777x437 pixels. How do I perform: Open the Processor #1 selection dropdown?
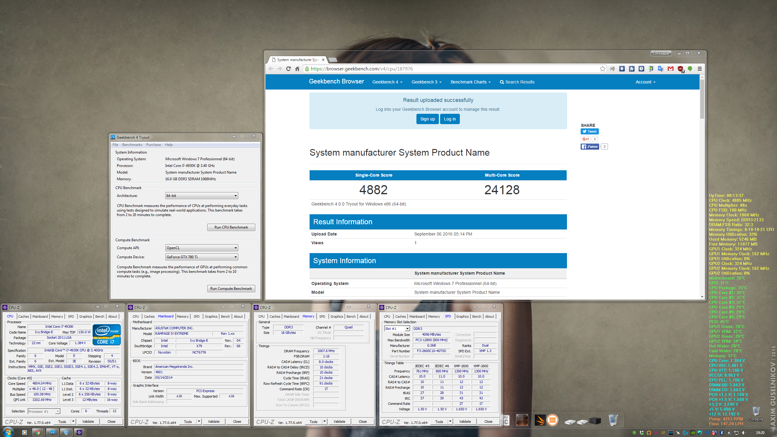[44, 412]
